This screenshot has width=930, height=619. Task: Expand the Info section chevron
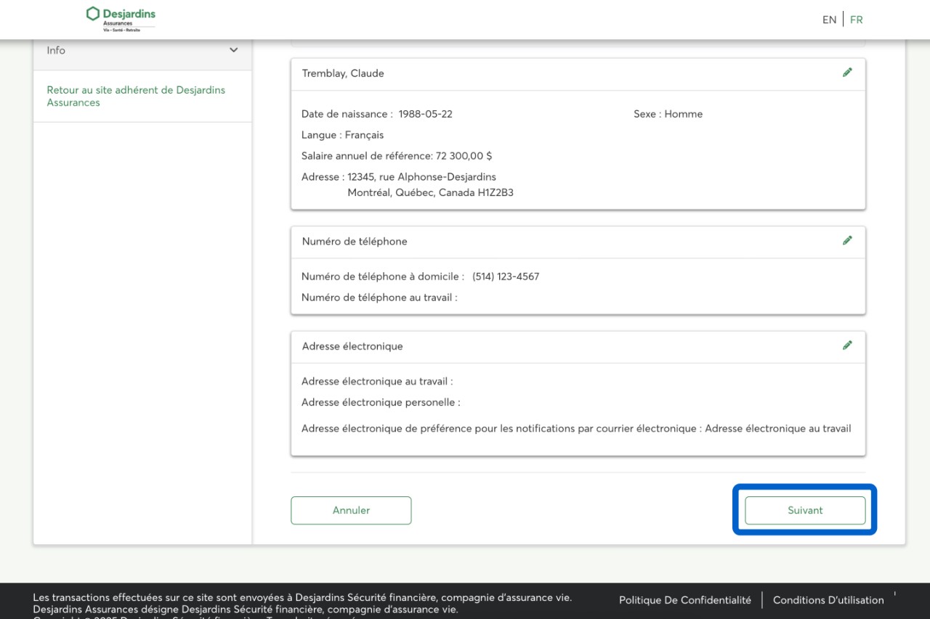[x=233, y=50]
